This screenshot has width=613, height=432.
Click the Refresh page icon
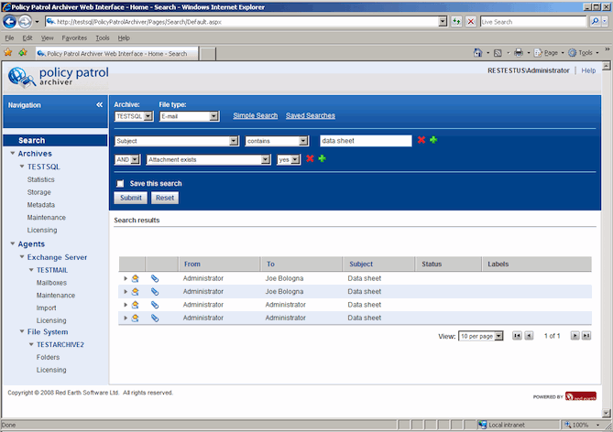point(456,21)
